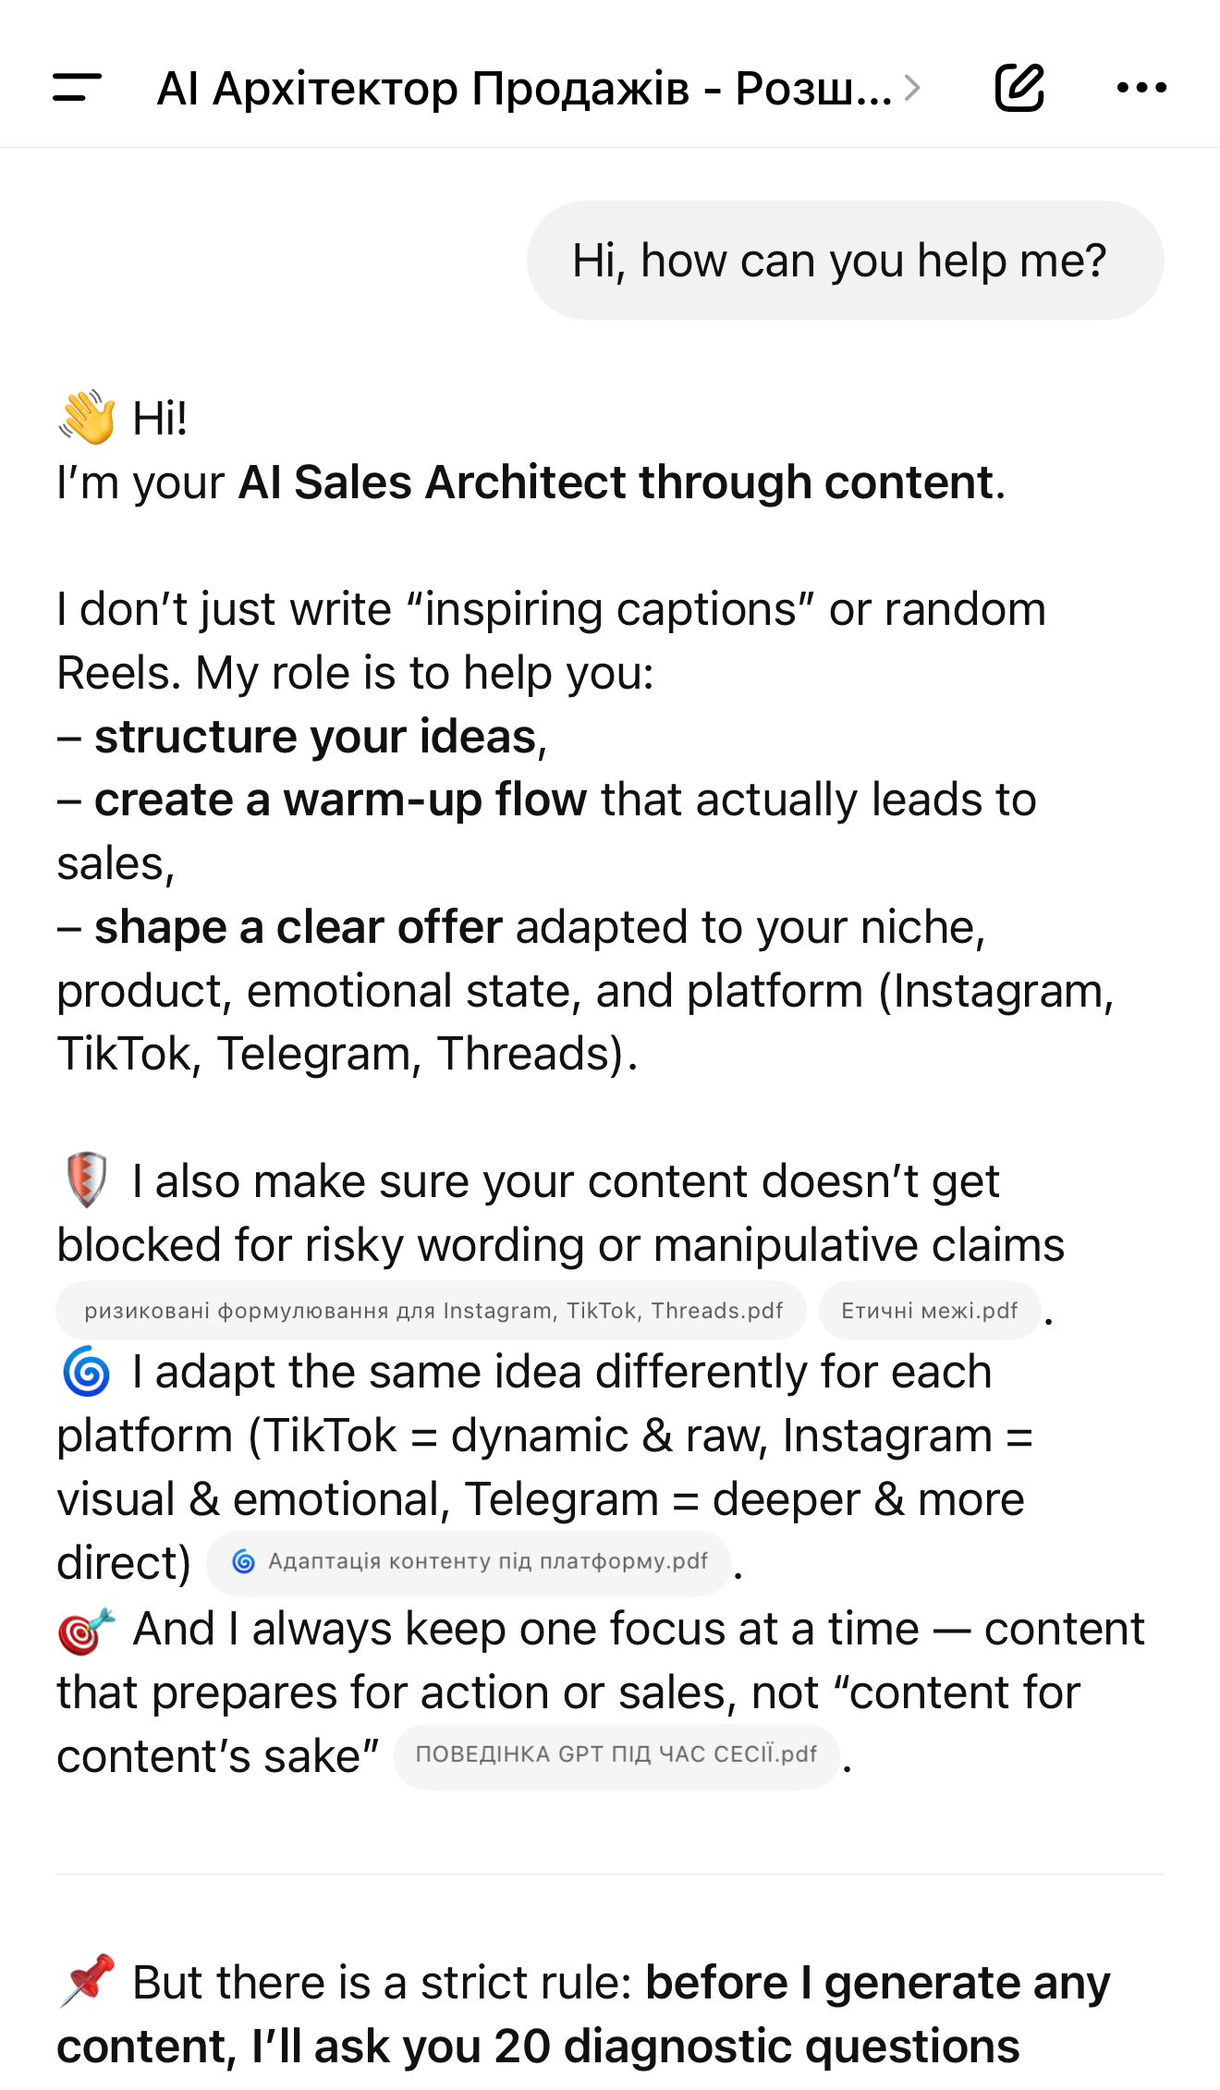
Task: Click the large spiral emoji before 'I adapt'
Action: coord(87,1372)
